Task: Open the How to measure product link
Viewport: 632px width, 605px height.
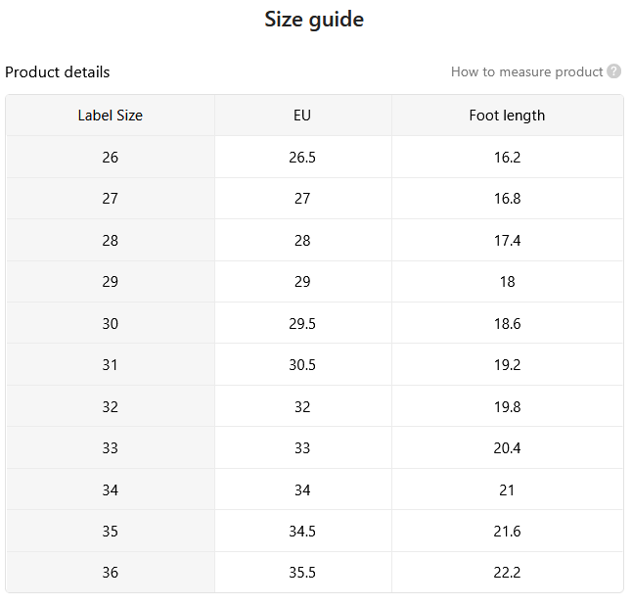Action: pyautogui.click(x=526, y=71)
